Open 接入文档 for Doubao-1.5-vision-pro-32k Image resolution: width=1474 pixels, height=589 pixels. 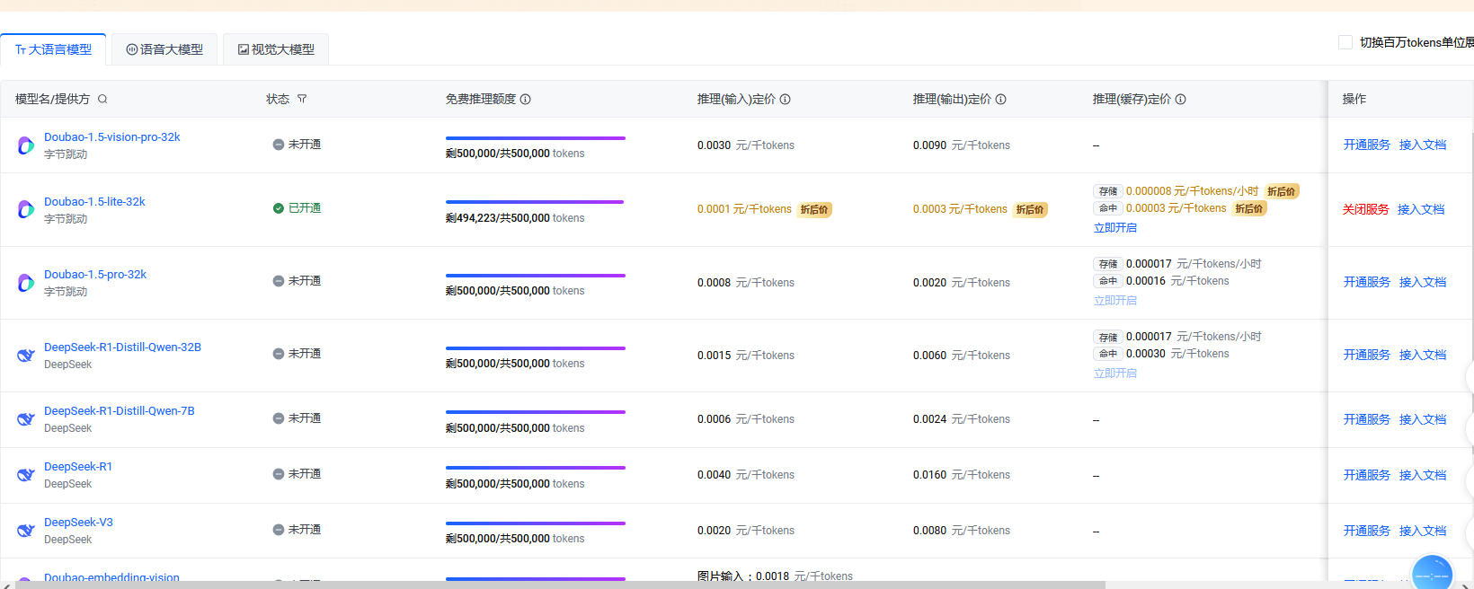click(1423, 145)
